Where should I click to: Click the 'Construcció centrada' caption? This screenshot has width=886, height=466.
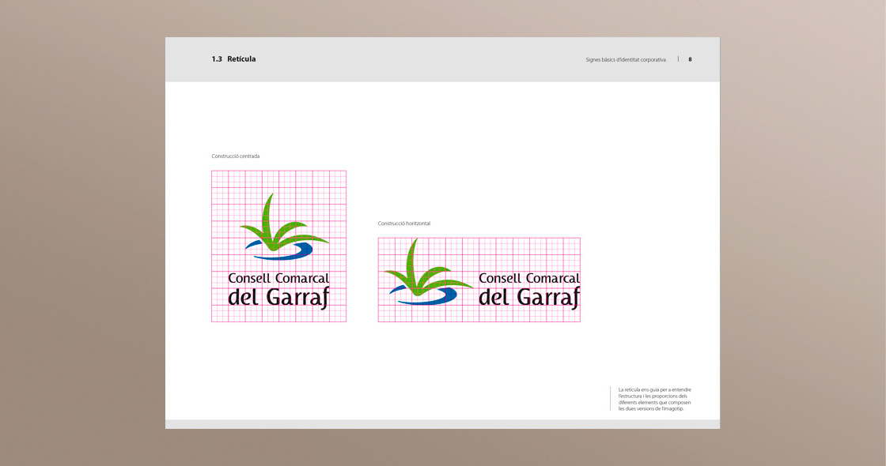point(236,156)
